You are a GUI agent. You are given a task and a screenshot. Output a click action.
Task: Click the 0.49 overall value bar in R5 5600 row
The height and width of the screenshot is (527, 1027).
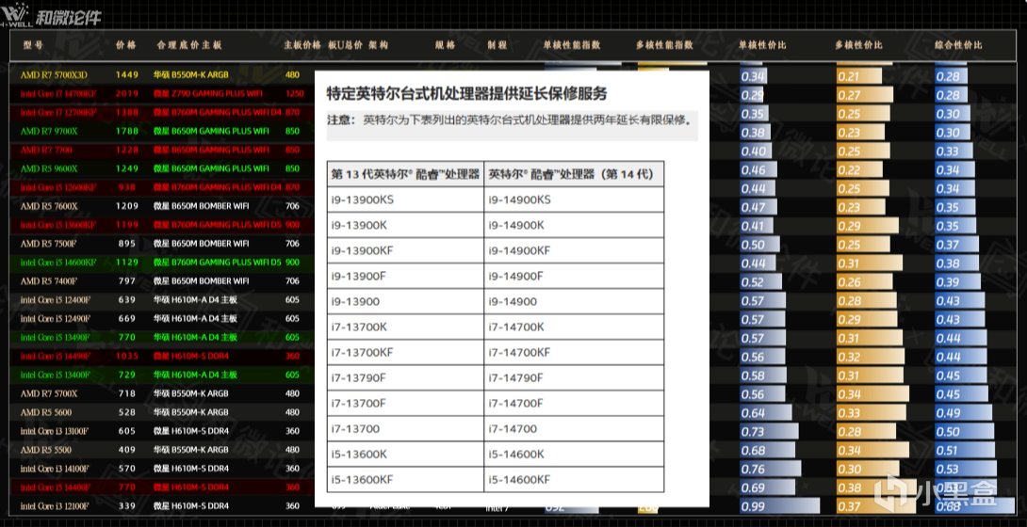coord(964,412)
